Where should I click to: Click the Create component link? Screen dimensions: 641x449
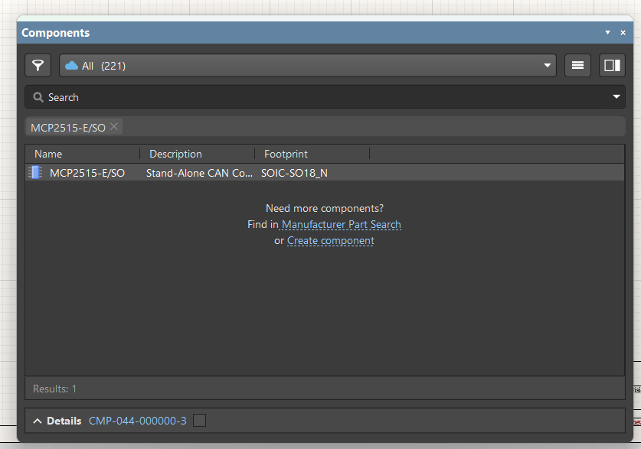coord(330,241)
